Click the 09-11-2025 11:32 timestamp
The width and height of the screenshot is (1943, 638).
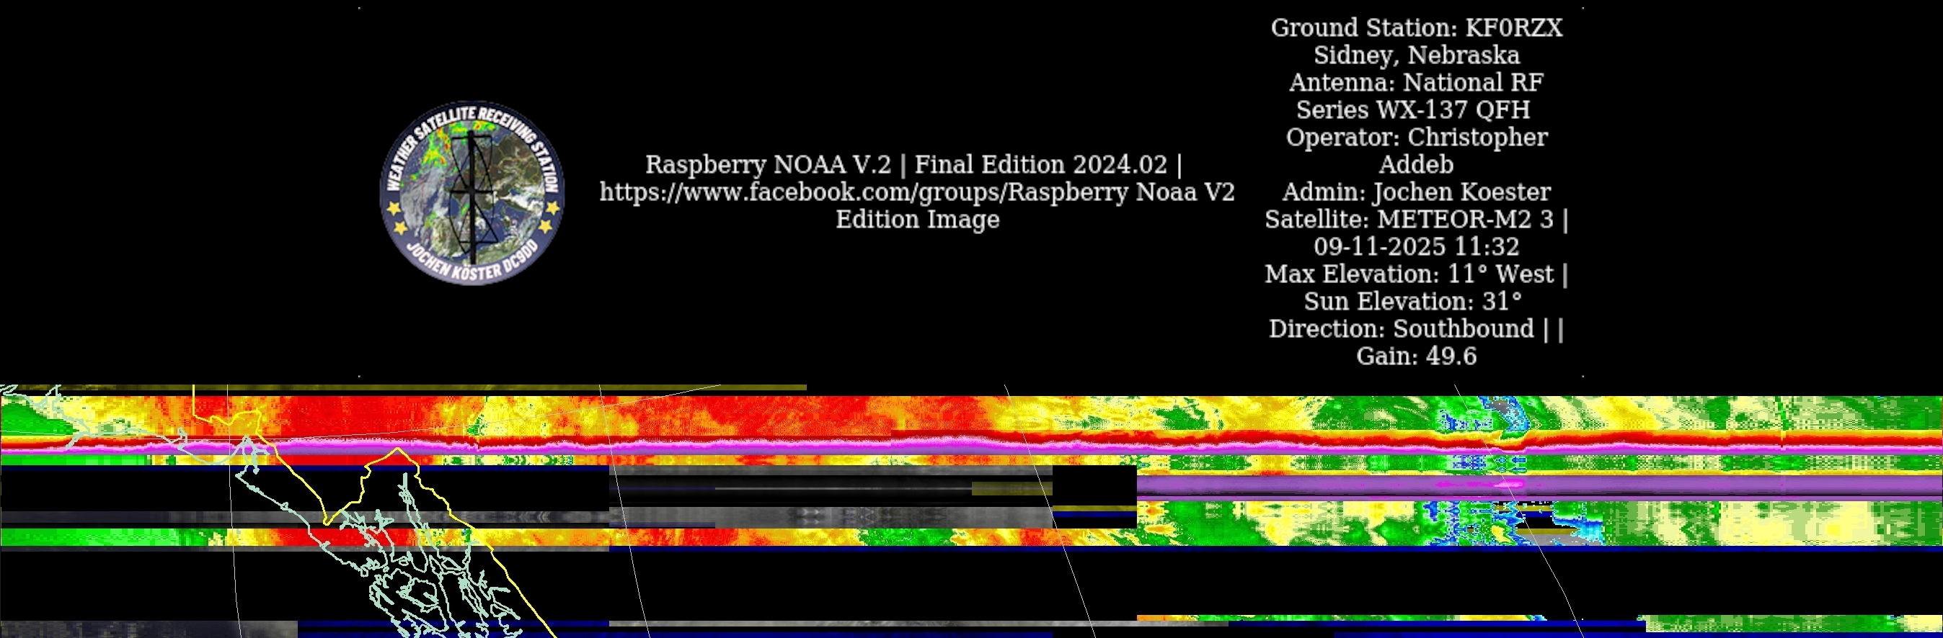1416,246
